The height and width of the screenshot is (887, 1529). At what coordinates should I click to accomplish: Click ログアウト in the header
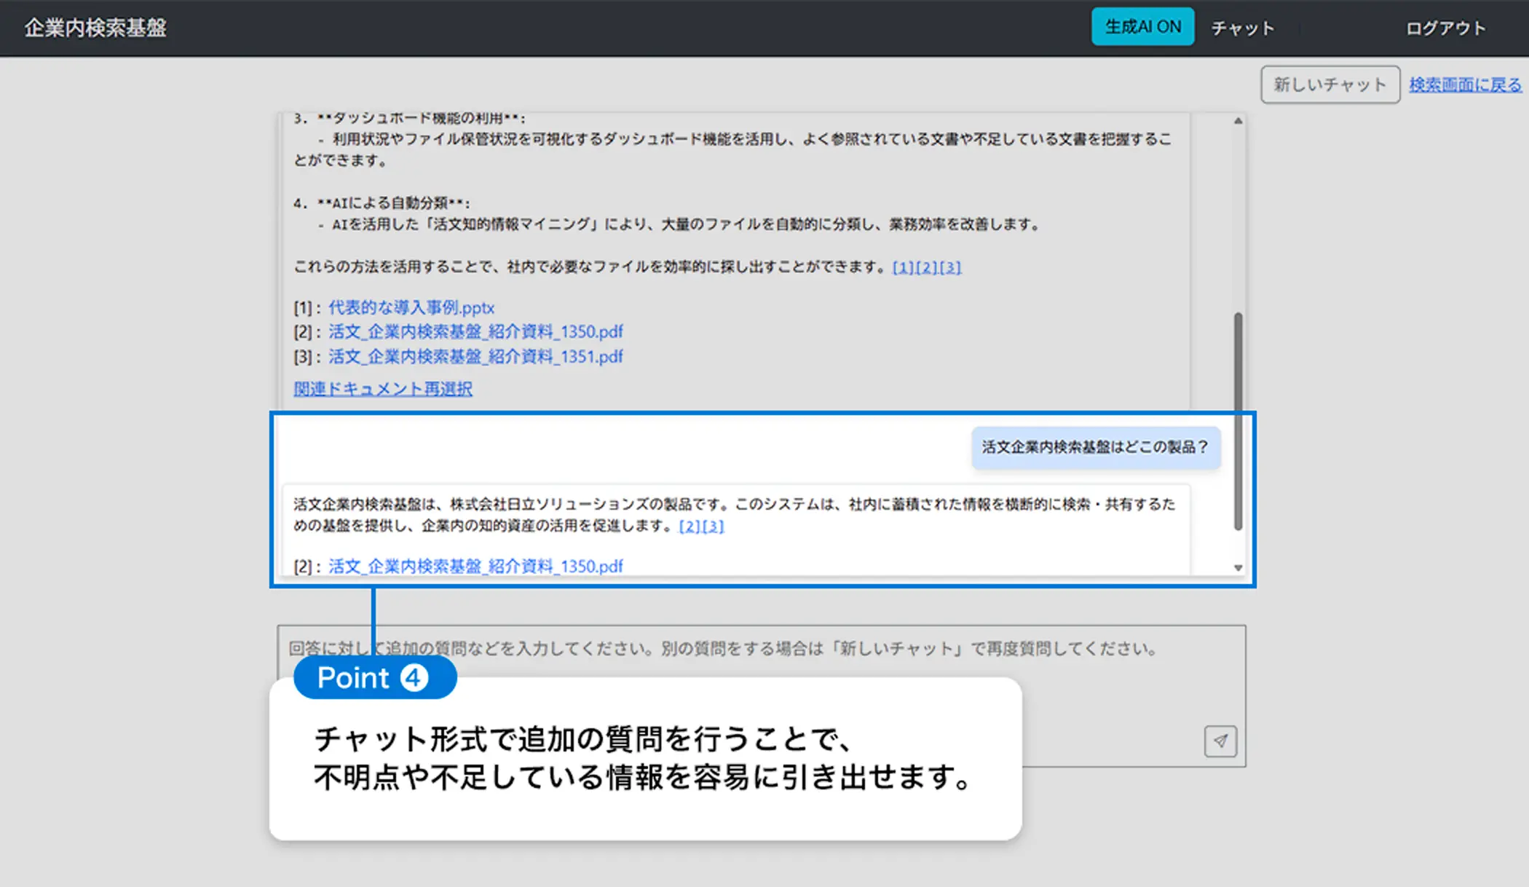tap(1445, 28)
